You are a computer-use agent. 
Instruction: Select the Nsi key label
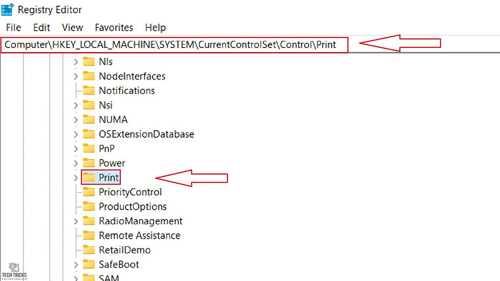[x=106, y=106]
